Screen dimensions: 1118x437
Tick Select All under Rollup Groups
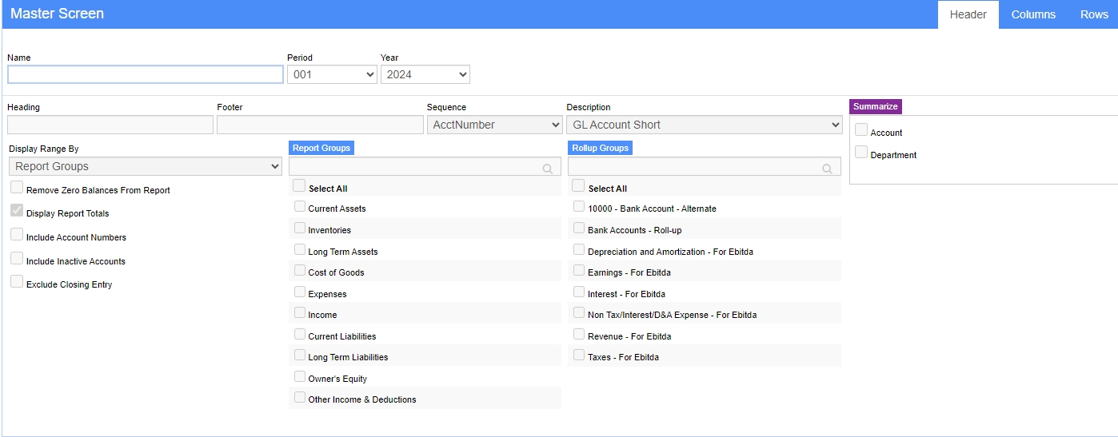tap(577, 185)
